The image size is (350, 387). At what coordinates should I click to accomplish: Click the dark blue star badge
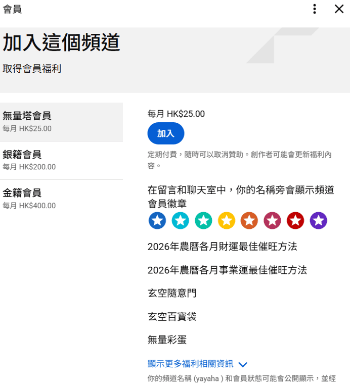[x=157, y=220]
